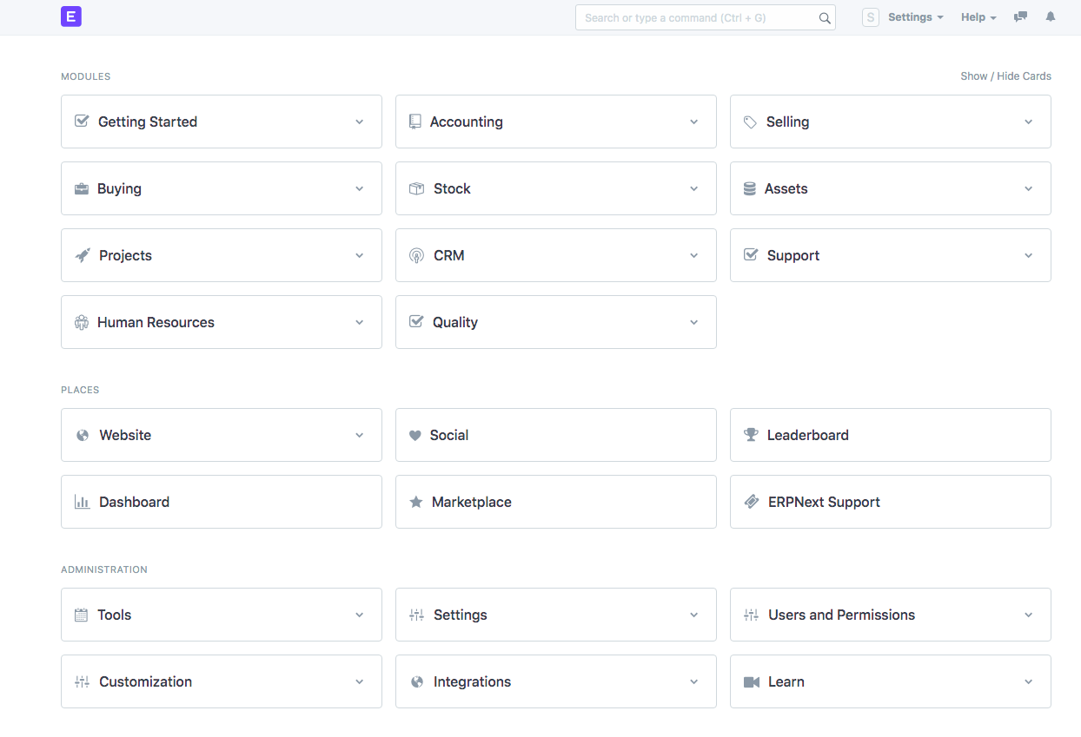Open the Help dropdown menu
Image resolution: width=1081 pixels, height=737 pixels.
tap(978, 17)
